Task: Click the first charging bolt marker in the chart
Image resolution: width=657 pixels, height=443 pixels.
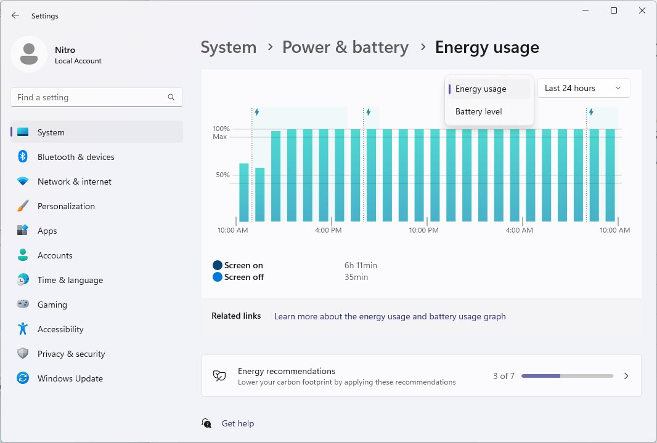Action: coord(257,112)
